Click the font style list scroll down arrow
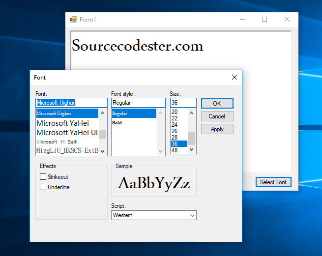 [161, 151]
